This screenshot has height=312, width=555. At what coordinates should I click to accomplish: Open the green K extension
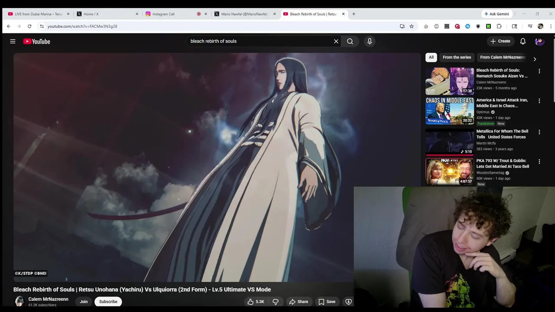coord(488,26)
